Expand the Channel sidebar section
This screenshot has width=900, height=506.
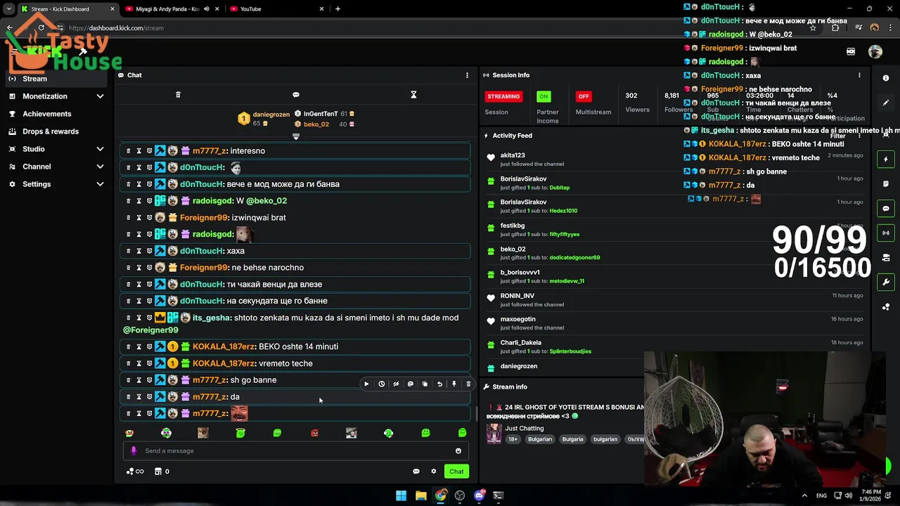pos(100,167)
